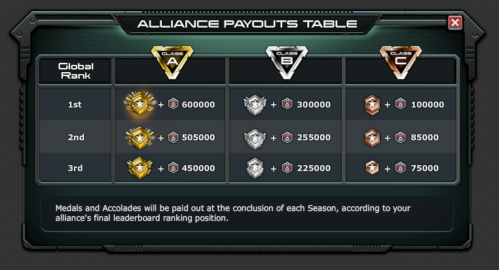Click the gold medal for 3rd rank
The height and width of the screenshot is (270, 499).
(139, 168)
